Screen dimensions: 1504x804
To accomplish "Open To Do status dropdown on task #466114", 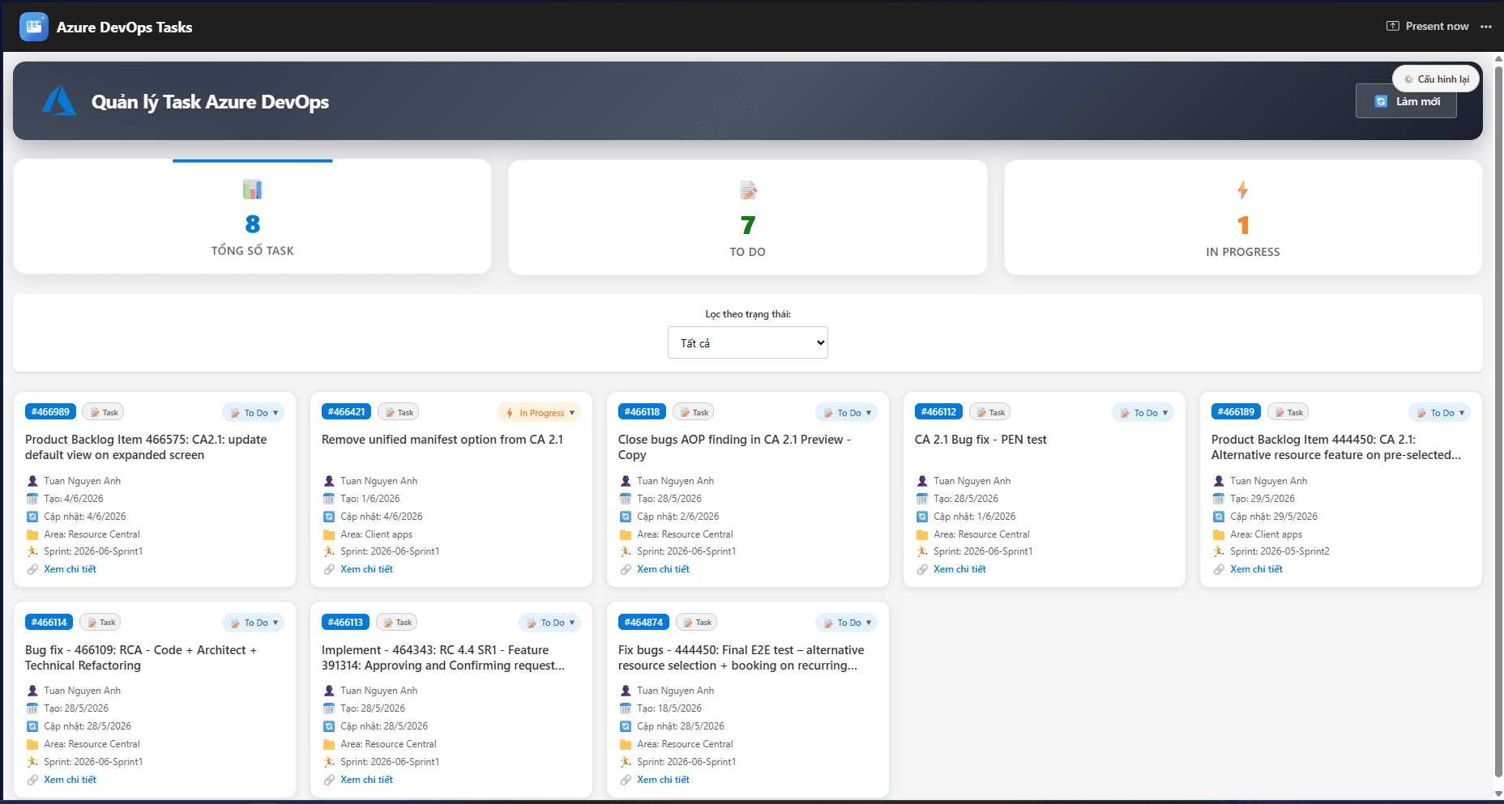I will click(253, 623).
